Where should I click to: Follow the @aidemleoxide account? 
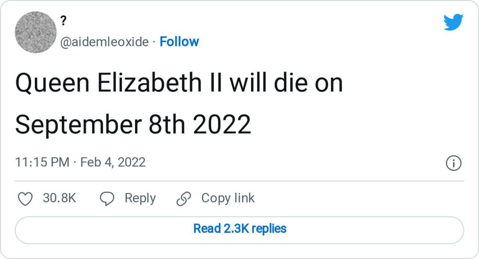(x=179, y=42)
